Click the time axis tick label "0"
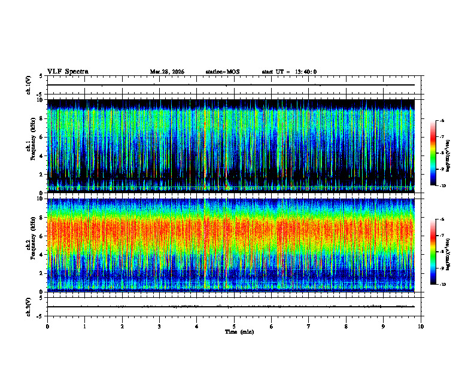 (47, 327)
